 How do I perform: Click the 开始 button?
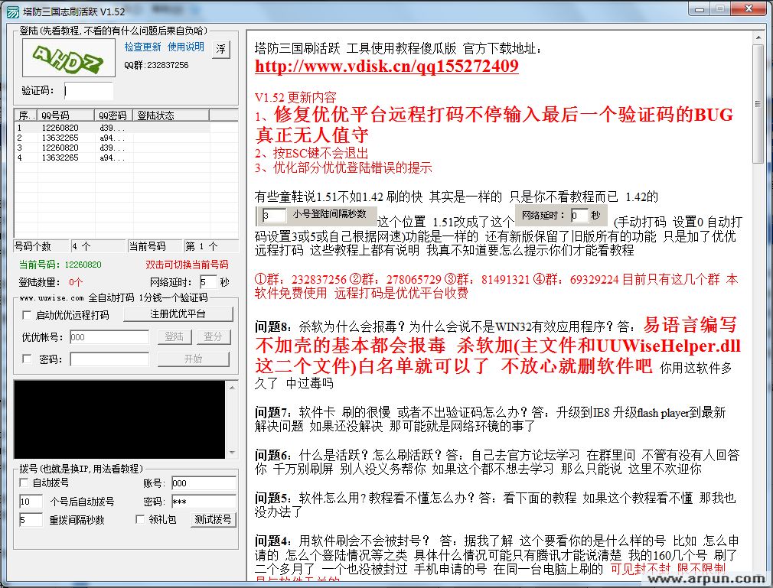[193, 359]
